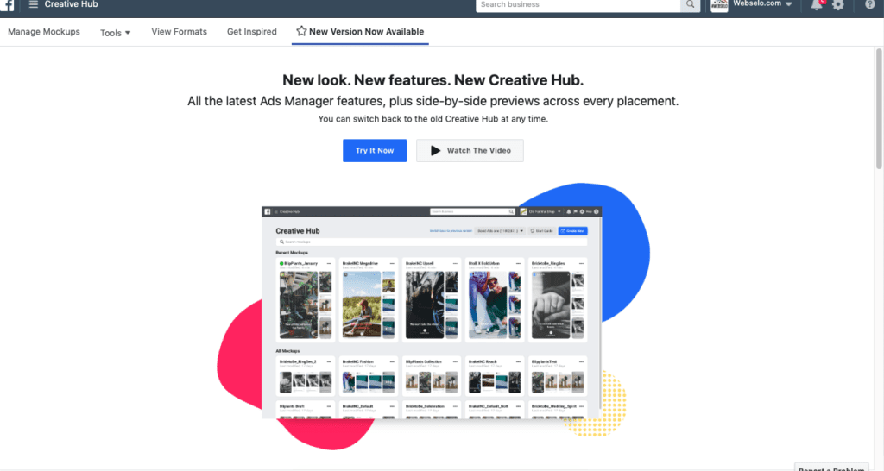Click the page vertical scrollbar
This screenshot has height=471, width=884.
coord(878,108)
